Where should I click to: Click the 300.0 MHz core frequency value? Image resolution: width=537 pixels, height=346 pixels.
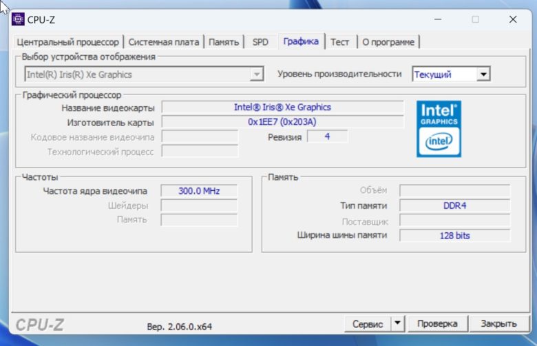coord(199,191)
